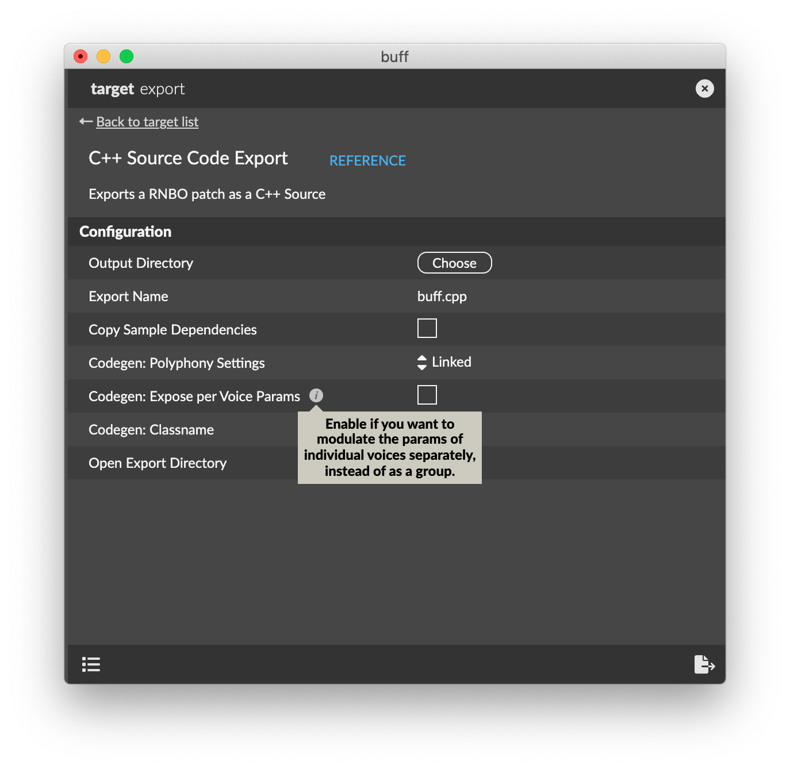Enable the Copy Sample Dependencies checkbox
Viewport: 790px width, 769px height.
pos(427,329)
